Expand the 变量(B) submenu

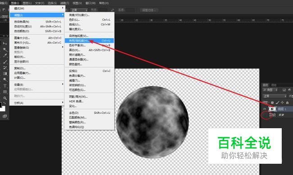(63, 84)
